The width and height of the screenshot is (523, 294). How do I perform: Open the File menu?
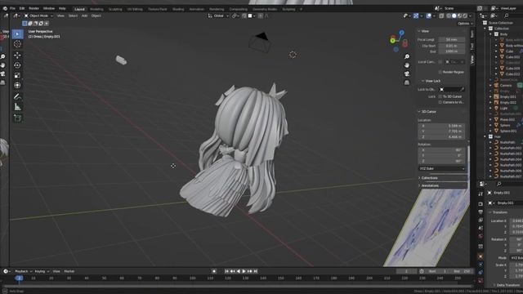[x=12, y=8]
